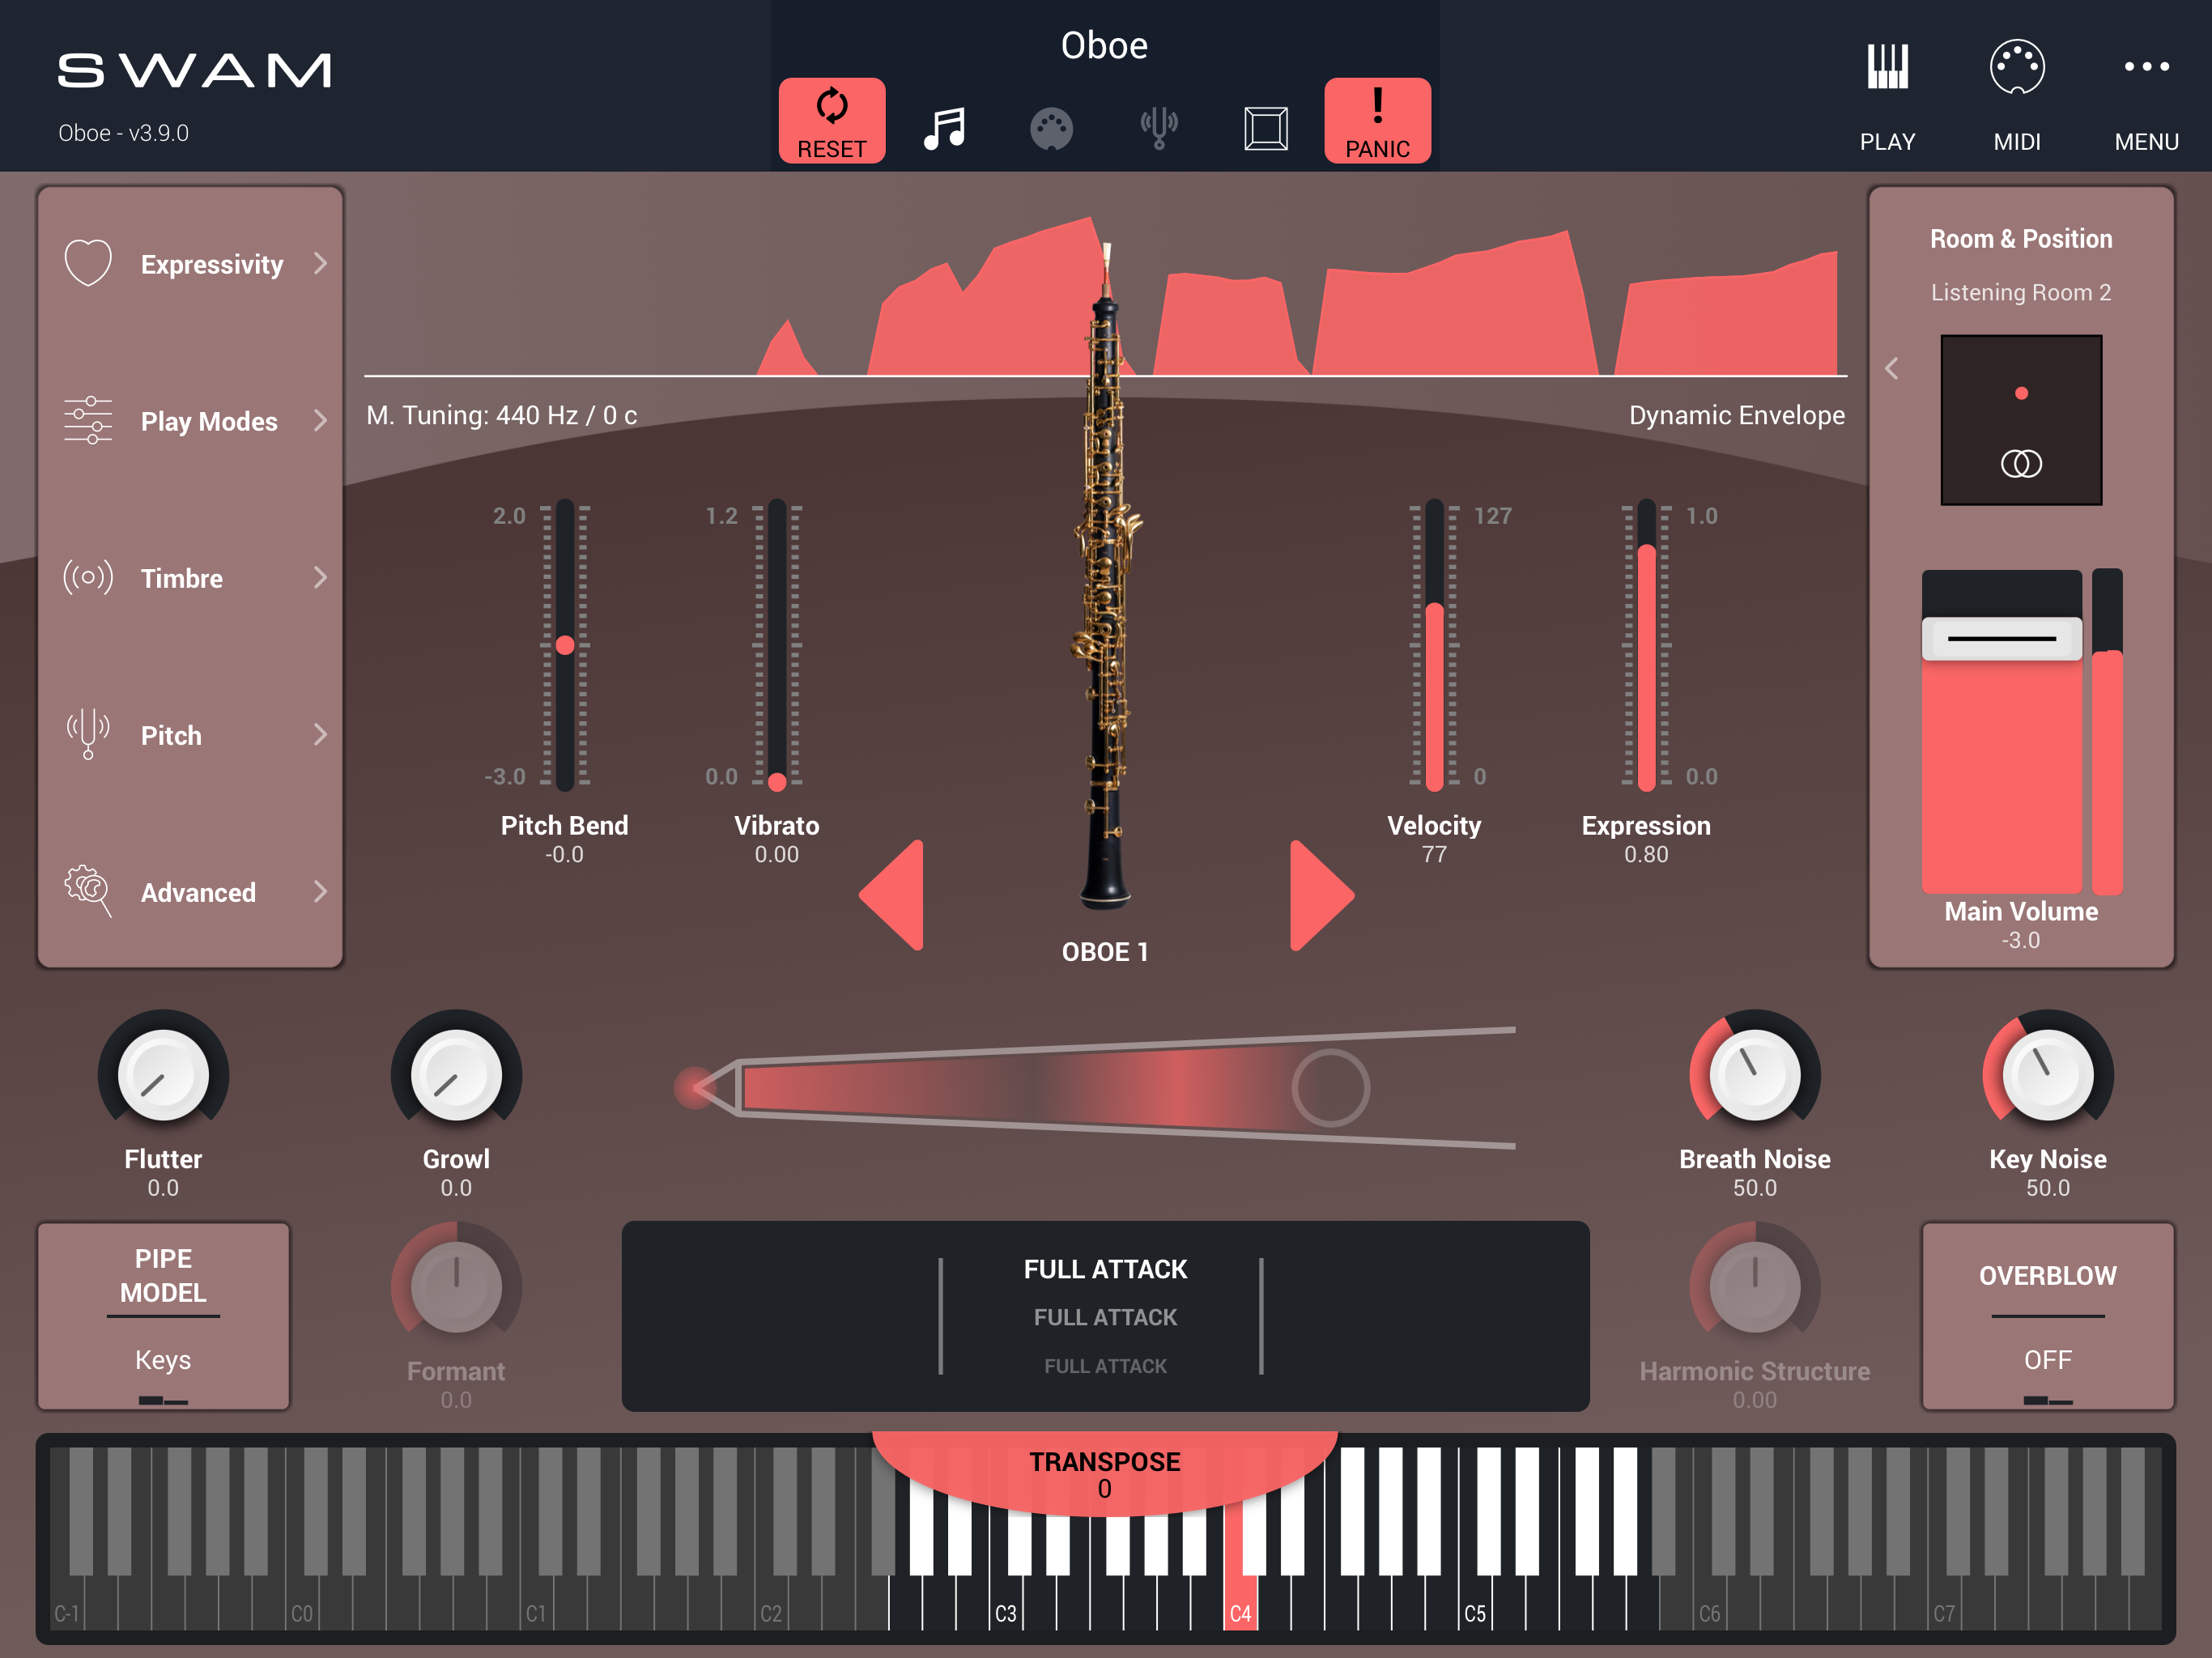Click the Velocity slider
The height and width of the screenshot is (1658, 2212).
click(x=1434, y=645)
